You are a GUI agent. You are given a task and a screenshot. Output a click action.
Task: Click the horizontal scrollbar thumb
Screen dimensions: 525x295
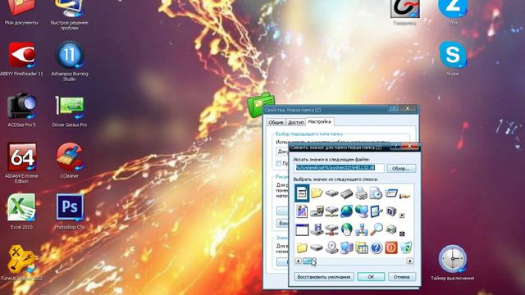309,261
